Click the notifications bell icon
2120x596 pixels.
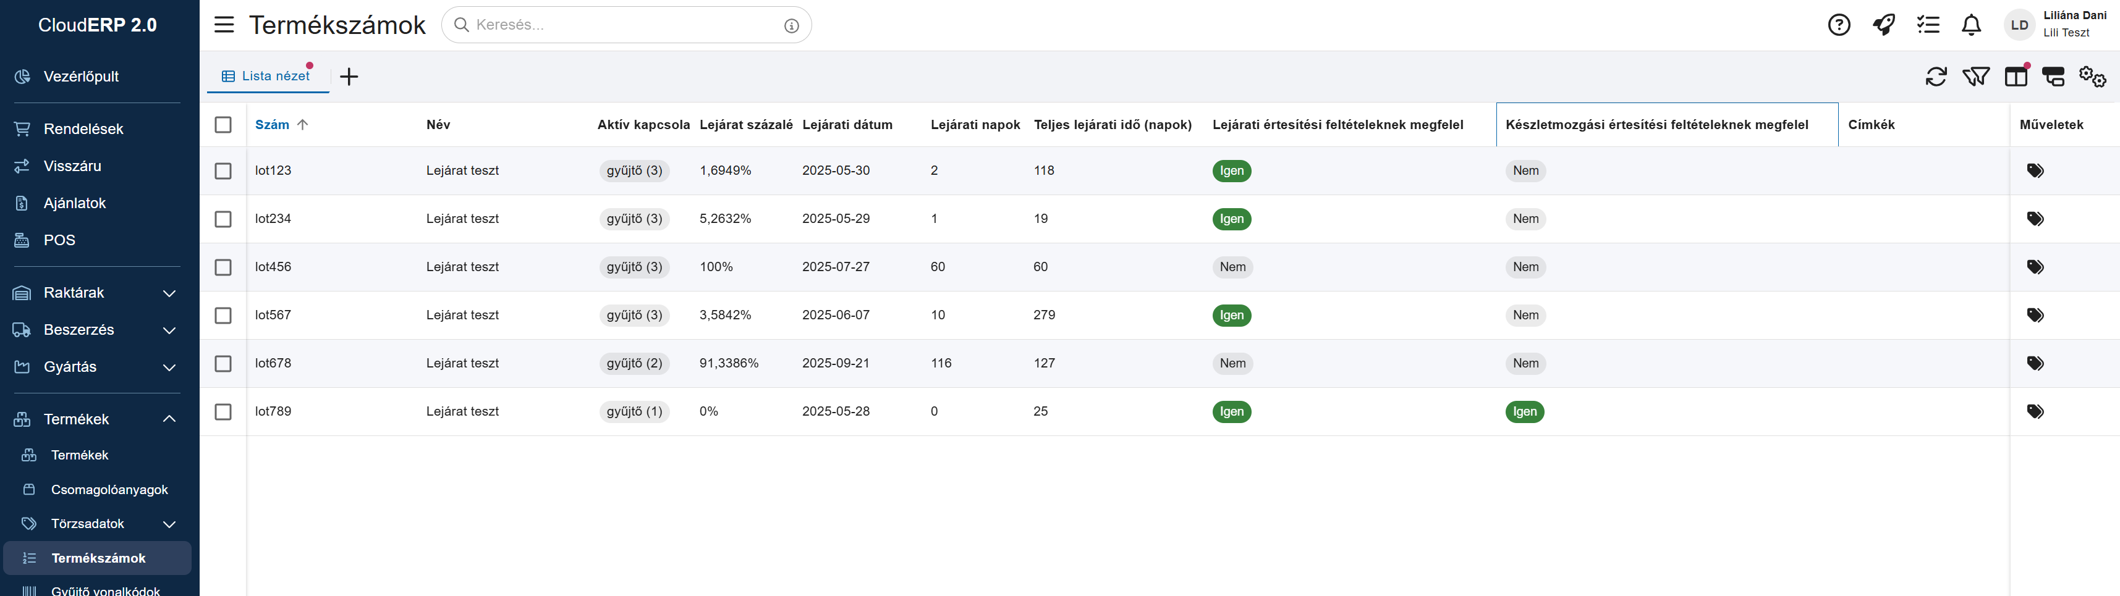click(1971, 25)
